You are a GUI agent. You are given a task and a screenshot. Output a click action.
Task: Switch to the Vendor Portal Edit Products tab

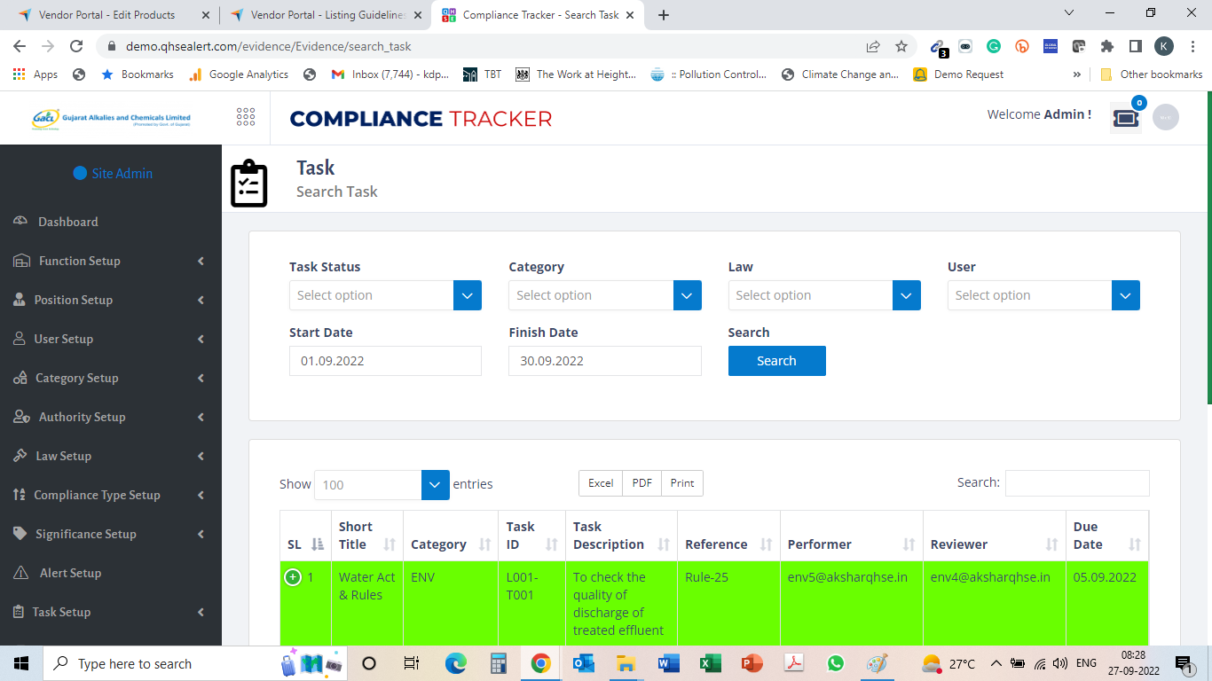coord(106,14)
